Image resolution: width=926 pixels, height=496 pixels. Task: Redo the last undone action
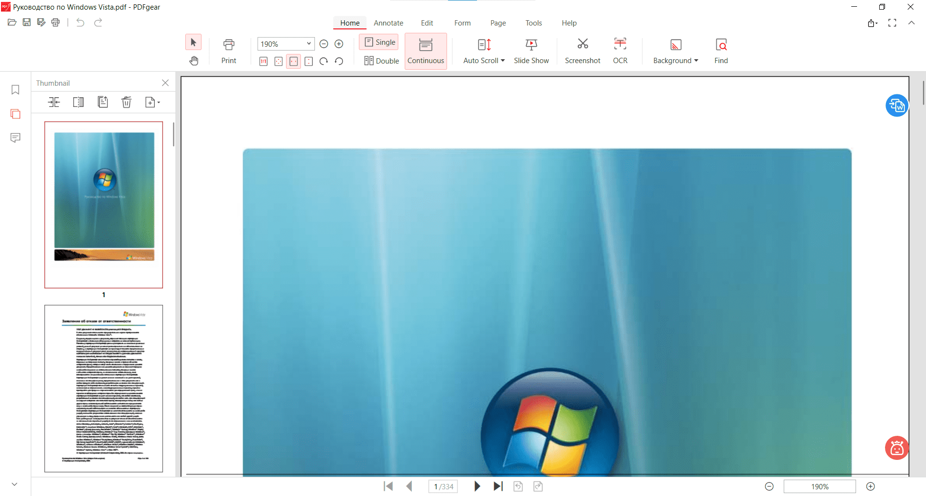[x=98, y=23]
